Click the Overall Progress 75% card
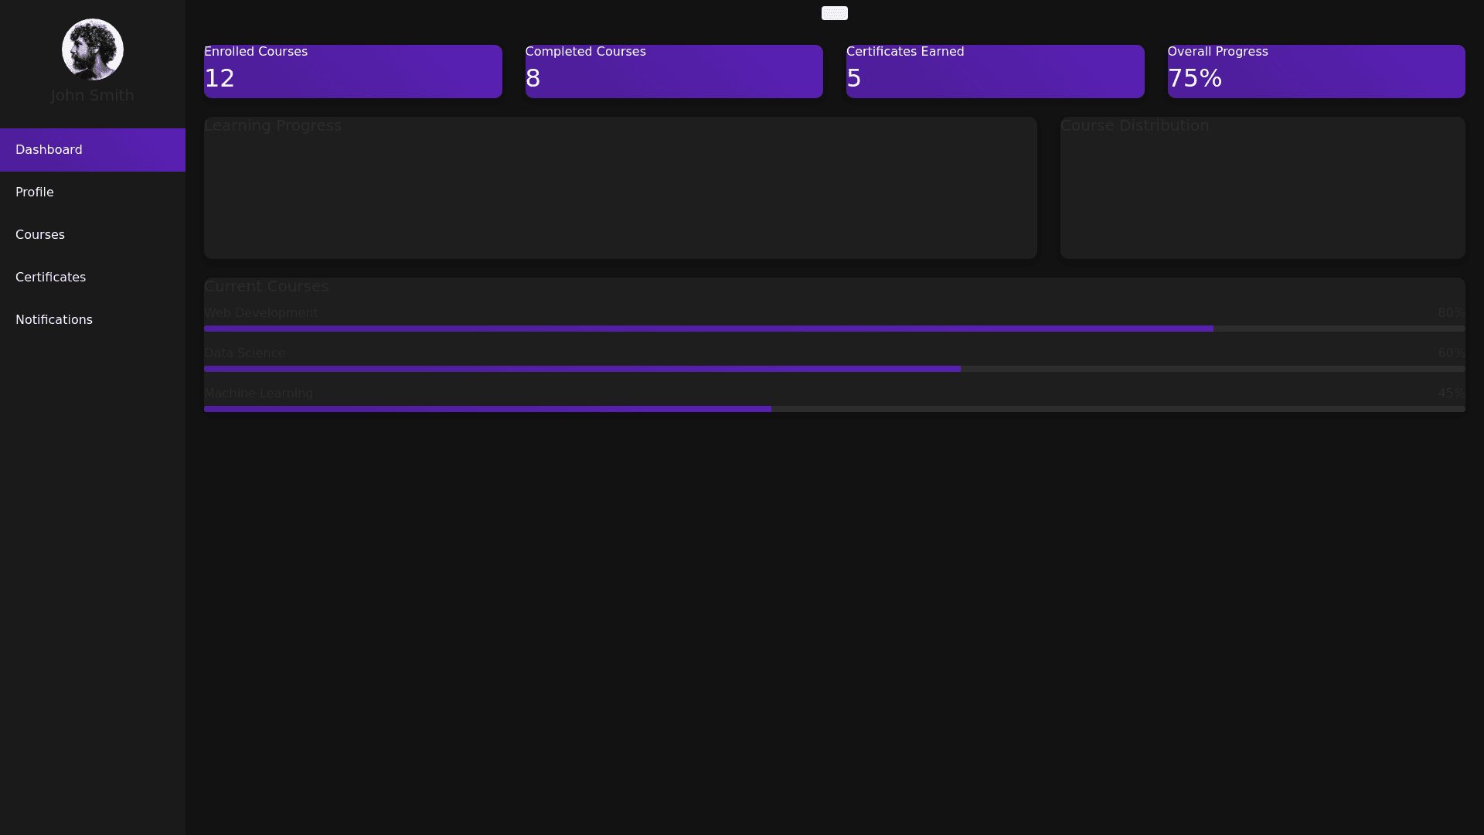Image resolution: width=1484 pixels, height=835 pixels. click(1316, 72)
